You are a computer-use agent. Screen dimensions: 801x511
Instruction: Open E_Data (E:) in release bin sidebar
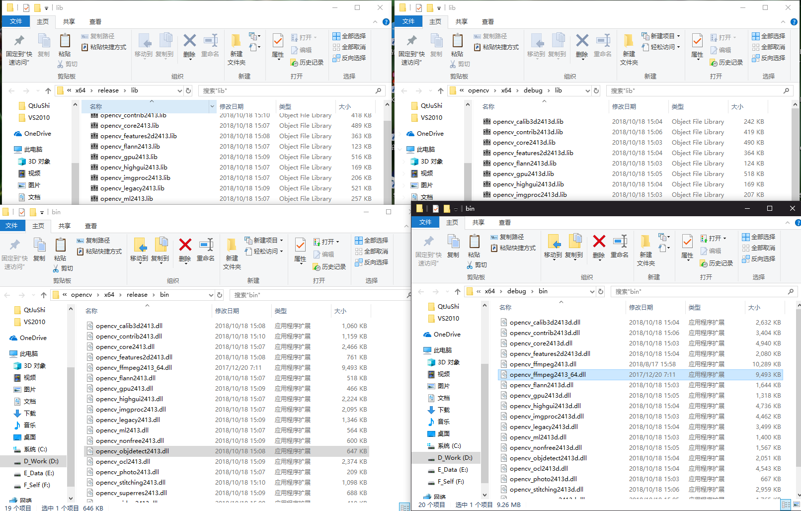coord(39,473)
